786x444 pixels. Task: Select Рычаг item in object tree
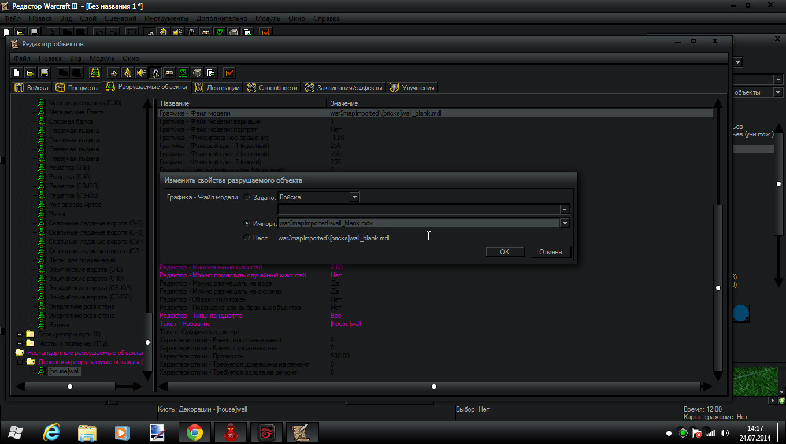pyautogui.click(x=58, y=214)
